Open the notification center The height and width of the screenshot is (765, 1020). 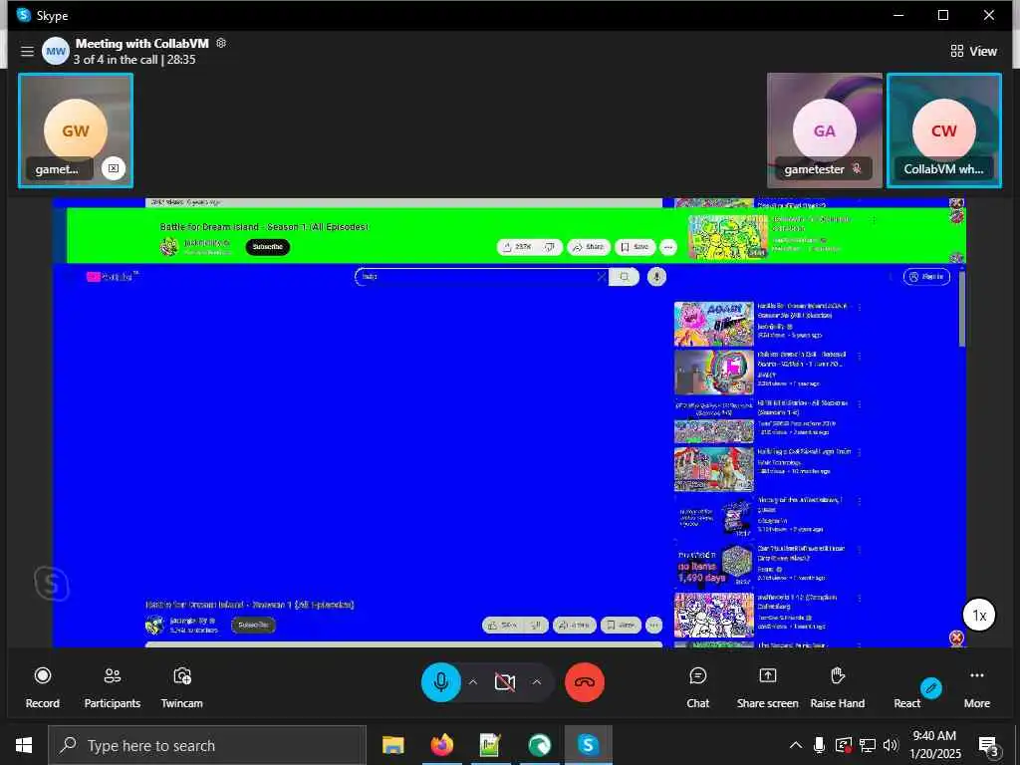pyautogui.click(x=988, y=745)
